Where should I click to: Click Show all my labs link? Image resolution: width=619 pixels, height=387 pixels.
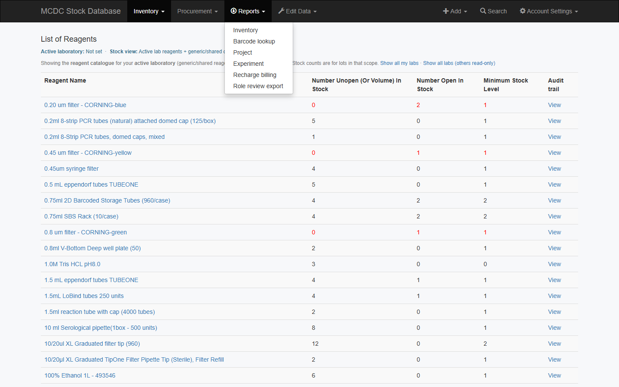[399, 63]
